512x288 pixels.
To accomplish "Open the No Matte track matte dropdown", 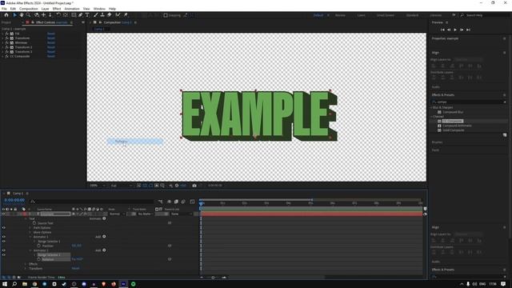I will pyautogui.click(x=146, y=214).
